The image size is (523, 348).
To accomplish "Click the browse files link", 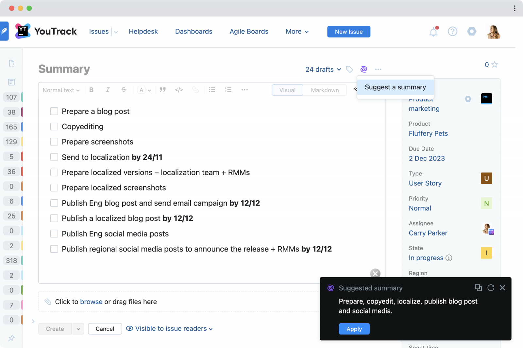I will (x=91, y=302).
